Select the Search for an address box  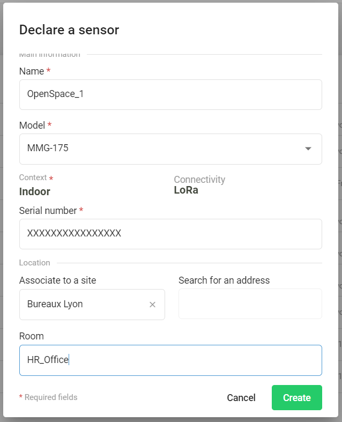click(250, 304)
